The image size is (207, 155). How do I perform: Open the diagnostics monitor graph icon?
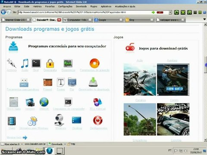(x=68, y=63)
